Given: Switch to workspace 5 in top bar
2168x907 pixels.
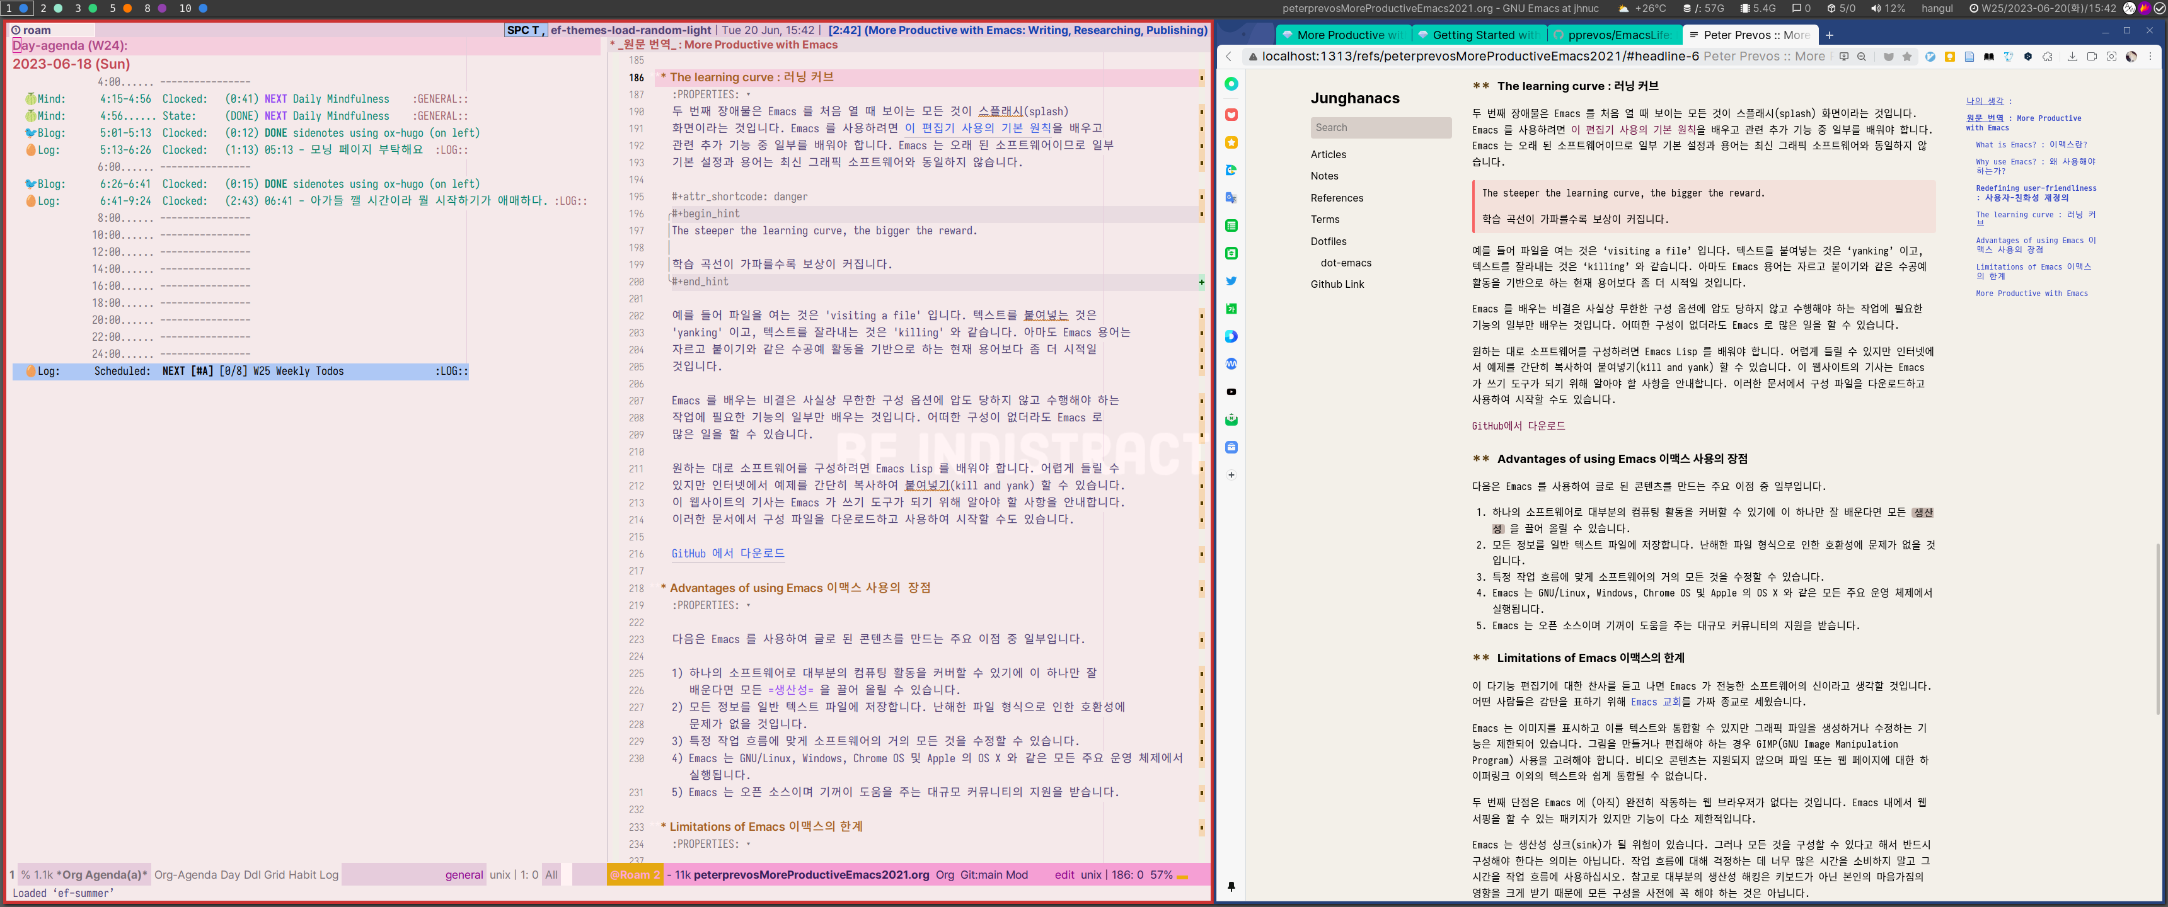Looking at the screenshot, I should coord(120,8).
